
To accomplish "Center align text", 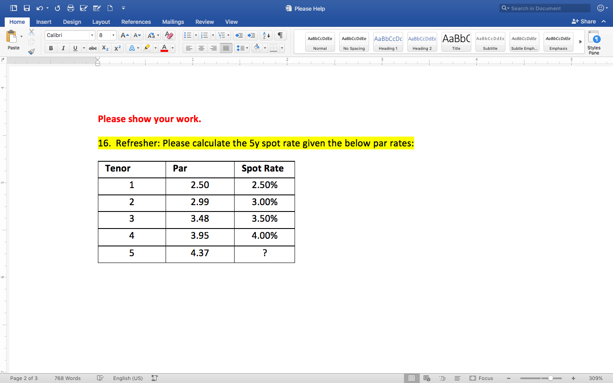I will coord(201,48).
